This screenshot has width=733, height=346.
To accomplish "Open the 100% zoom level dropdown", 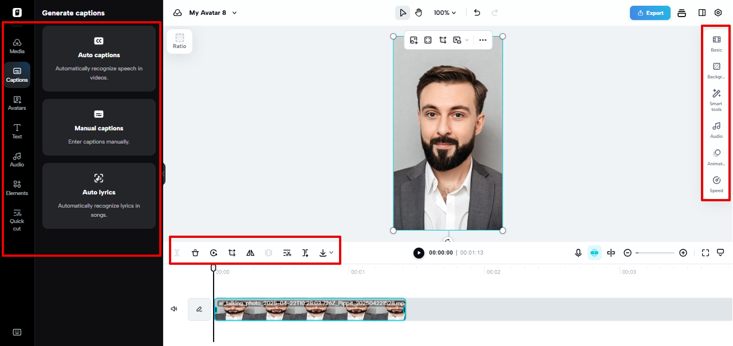I will point(445,12).
